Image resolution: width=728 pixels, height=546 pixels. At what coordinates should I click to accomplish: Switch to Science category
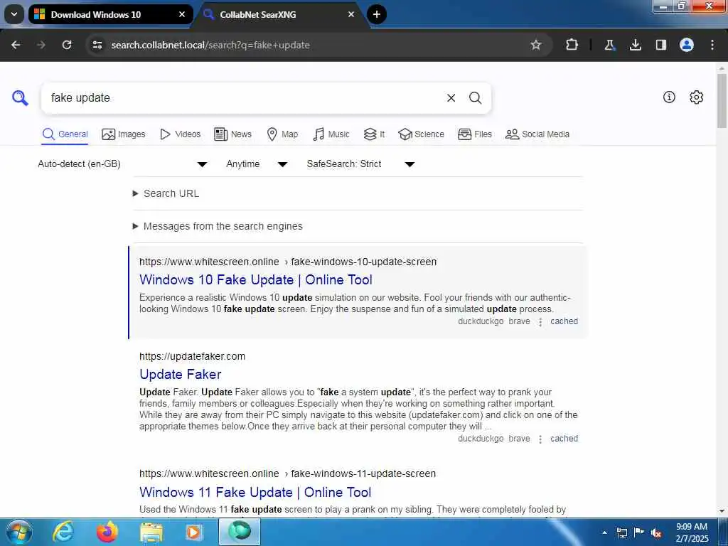(421, 134)
